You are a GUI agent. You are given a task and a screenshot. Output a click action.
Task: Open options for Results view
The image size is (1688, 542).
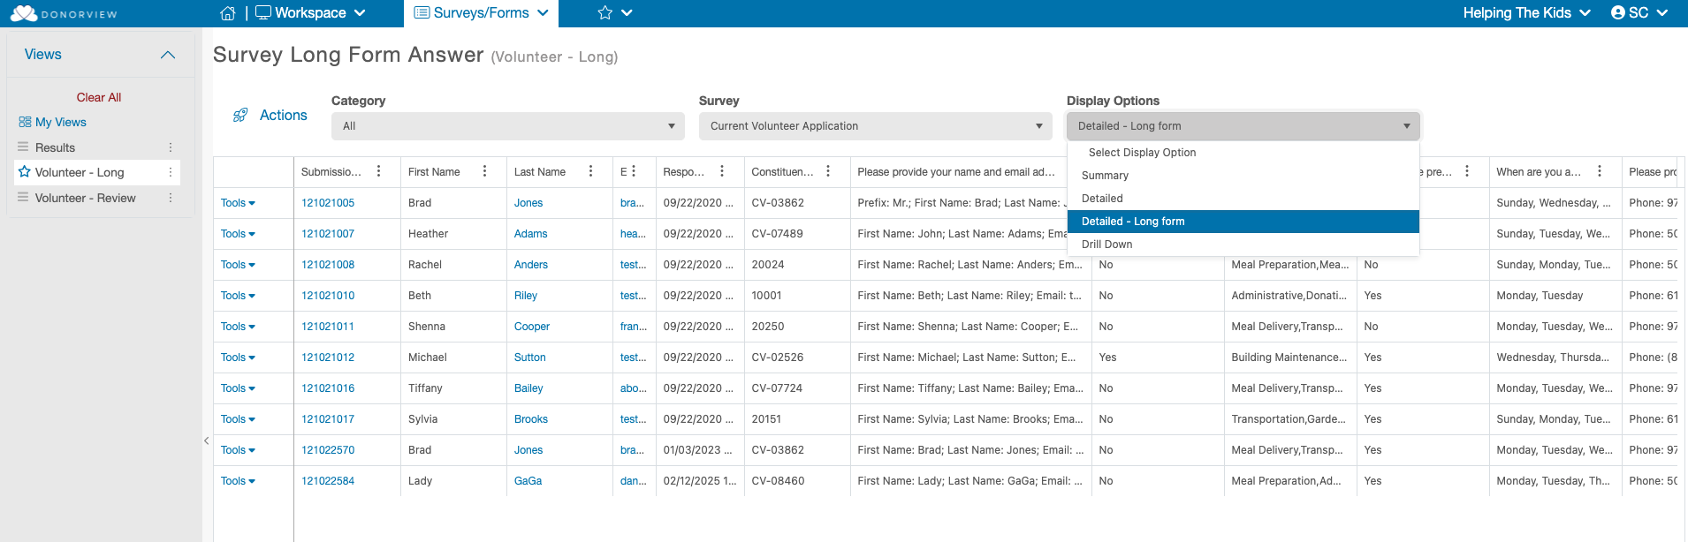[x=171, y=147]
